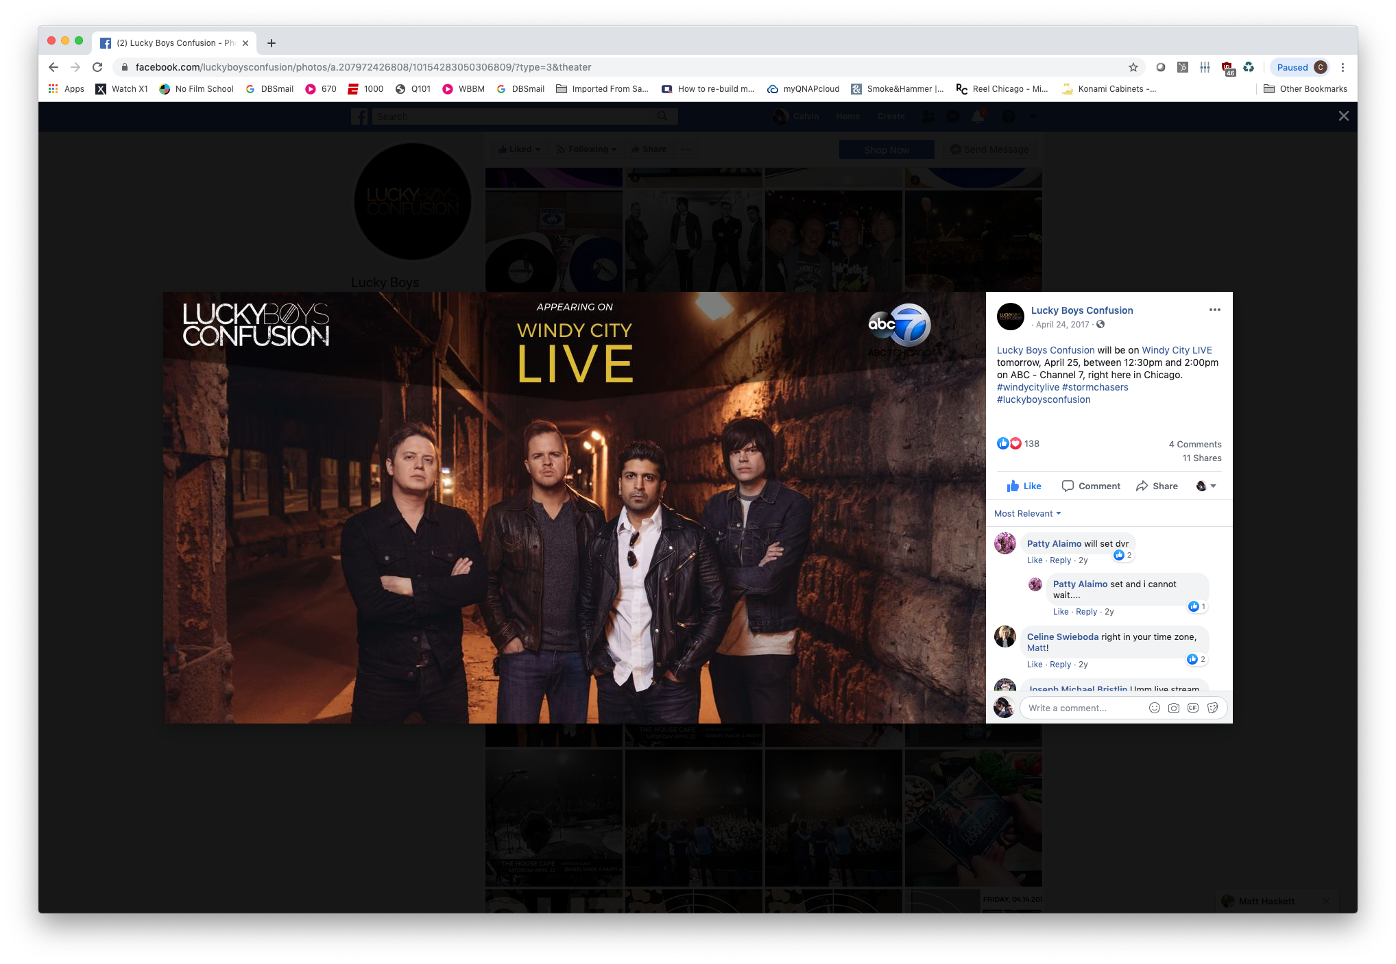Open the 670 bookmark
Viewport: 1396px width, 964px height.
[x=321, y=89]
